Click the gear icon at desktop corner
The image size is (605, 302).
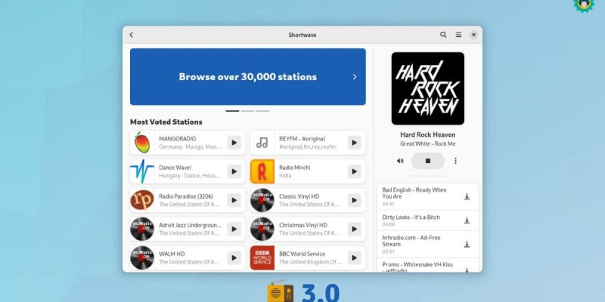pyautogui.click(x=584, y=5)
